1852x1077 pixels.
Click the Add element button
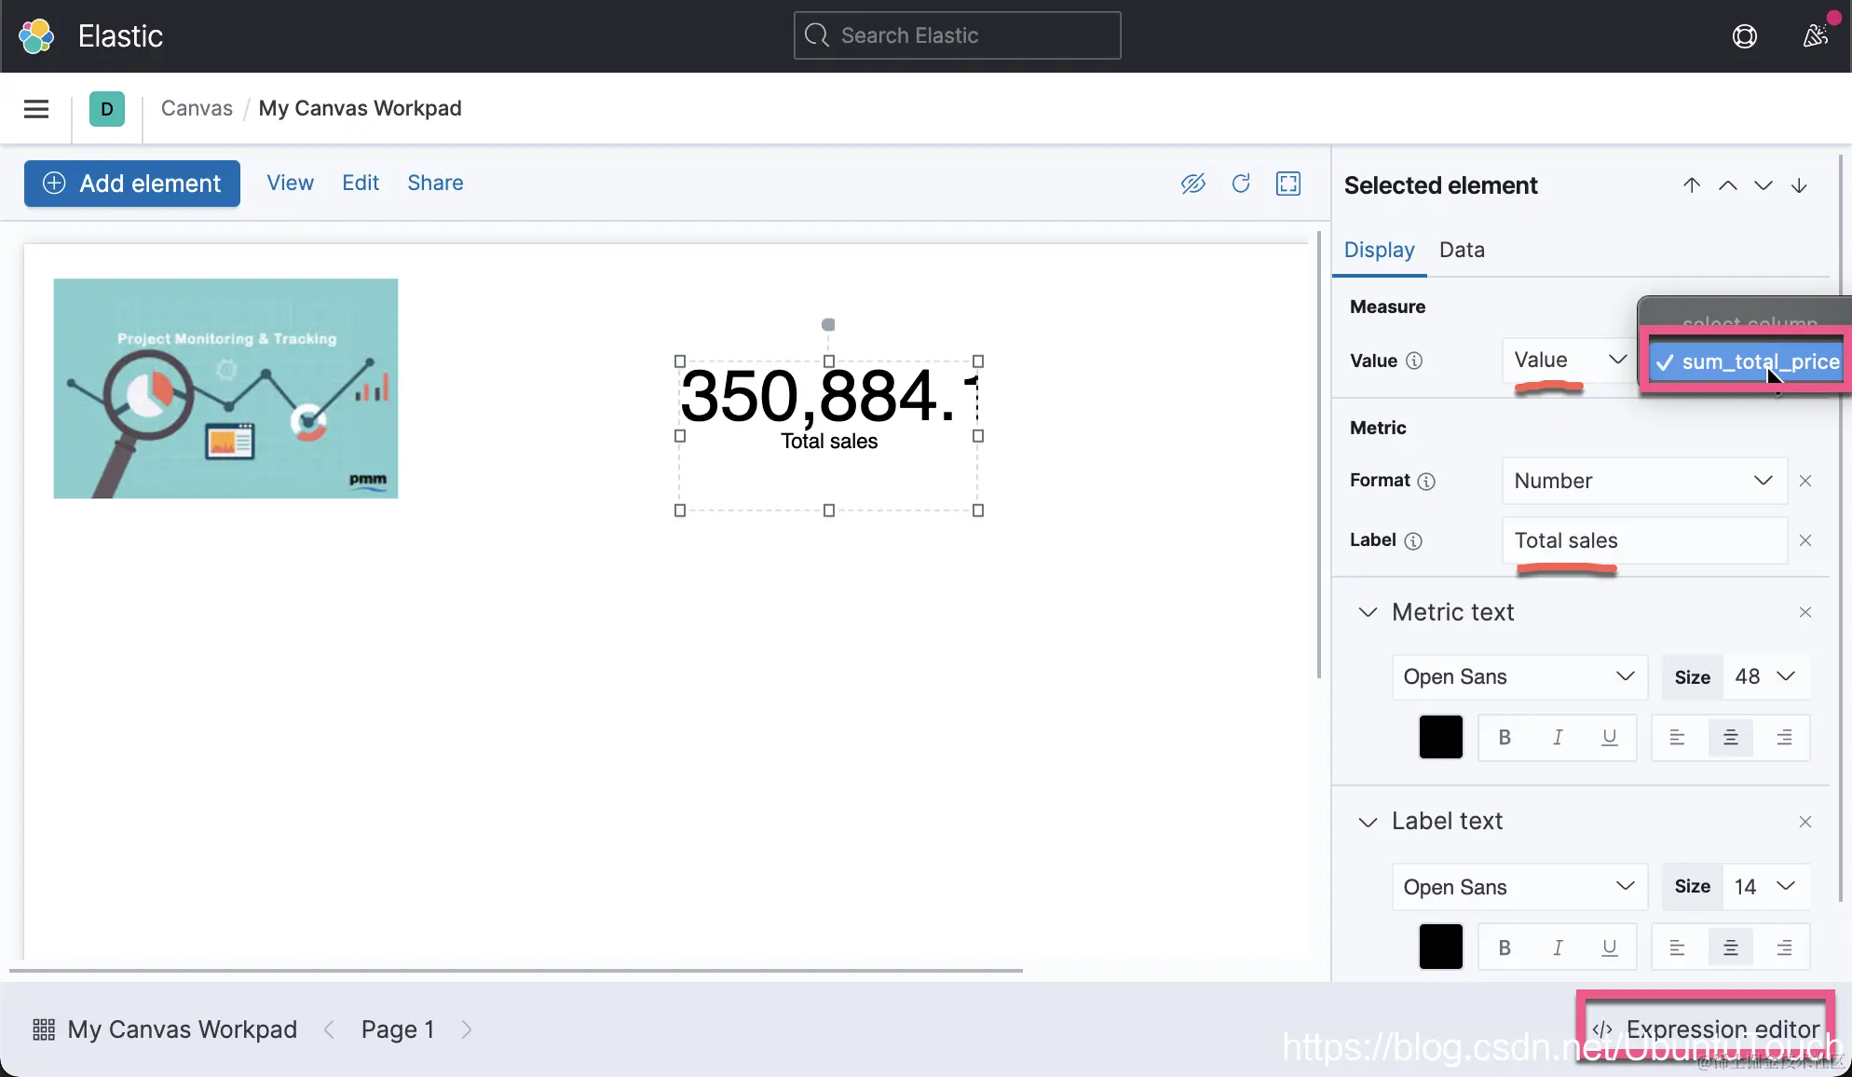pos(132,184)
